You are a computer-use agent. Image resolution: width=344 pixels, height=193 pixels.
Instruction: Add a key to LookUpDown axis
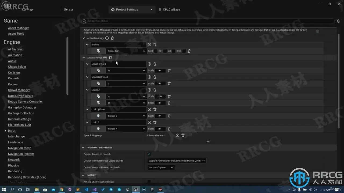[149, 109]
